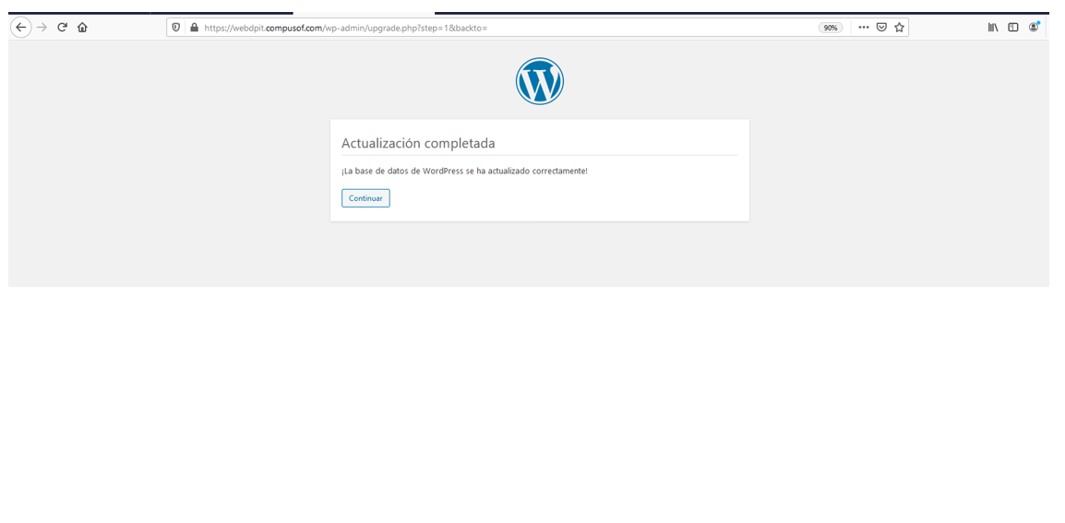This screenshot has height=523, width=1065.
Task: Save page to Pocket
Action: pyautogui.click(x=881, y=28)
